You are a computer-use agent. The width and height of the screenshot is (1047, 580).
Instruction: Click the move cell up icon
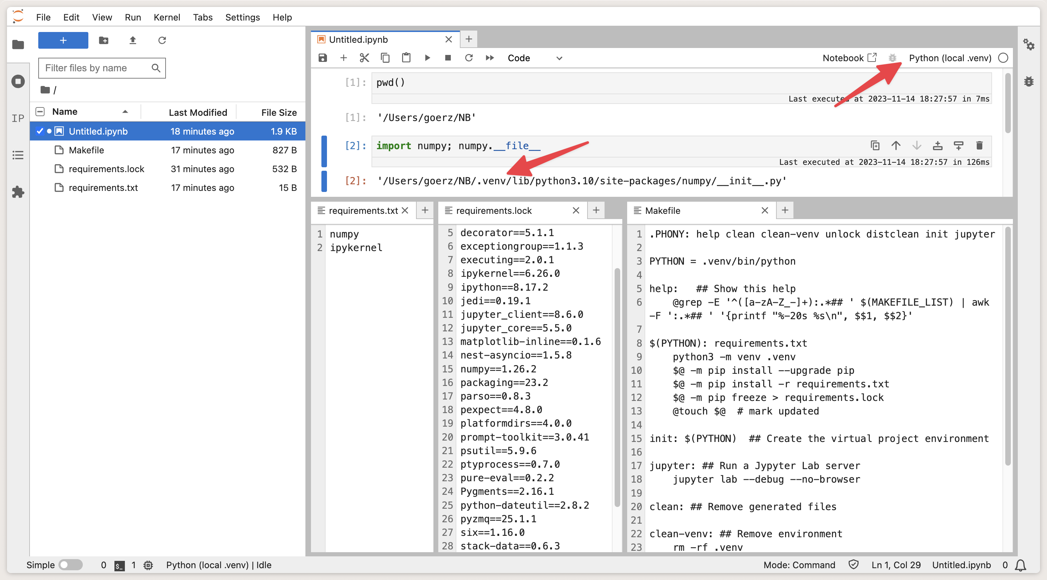895,146
